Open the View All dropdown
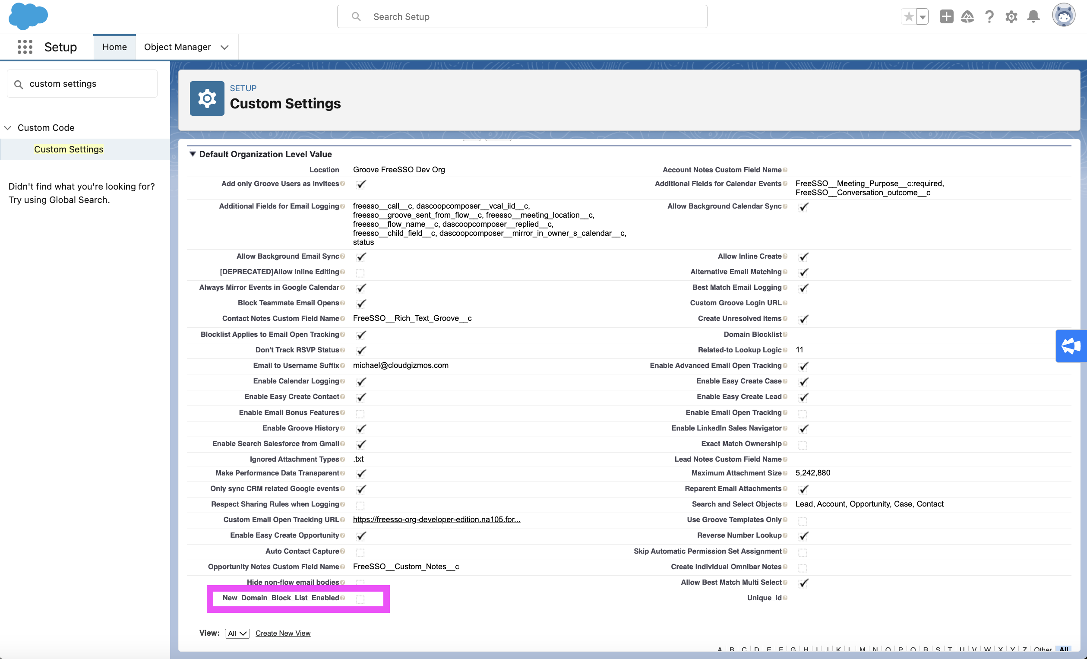The image size is (1087, 659). point(237,634)
